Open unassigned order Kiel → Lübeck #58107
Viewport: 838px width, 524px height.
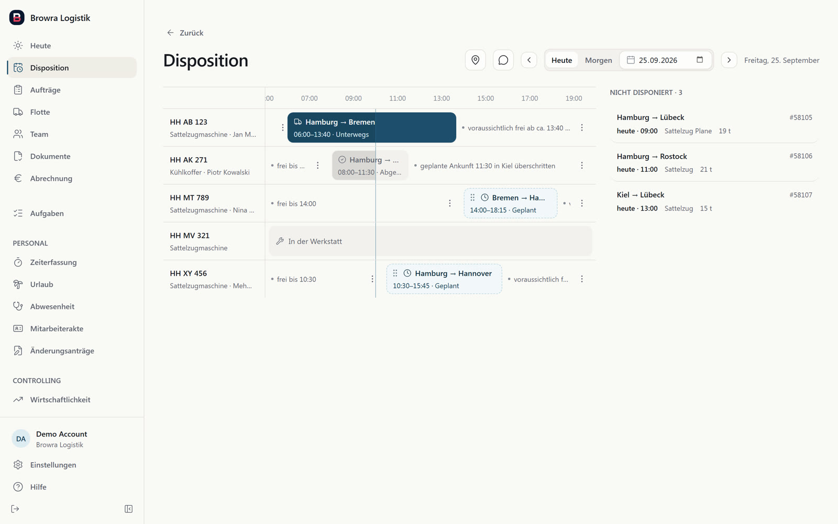[714, 201]
